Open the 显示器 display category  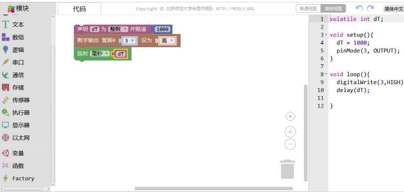pos(15,125)
